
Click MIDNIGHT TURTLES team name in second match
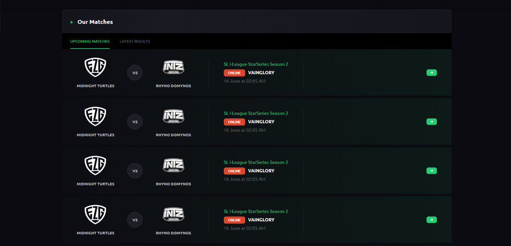click(x=95, y=135)
